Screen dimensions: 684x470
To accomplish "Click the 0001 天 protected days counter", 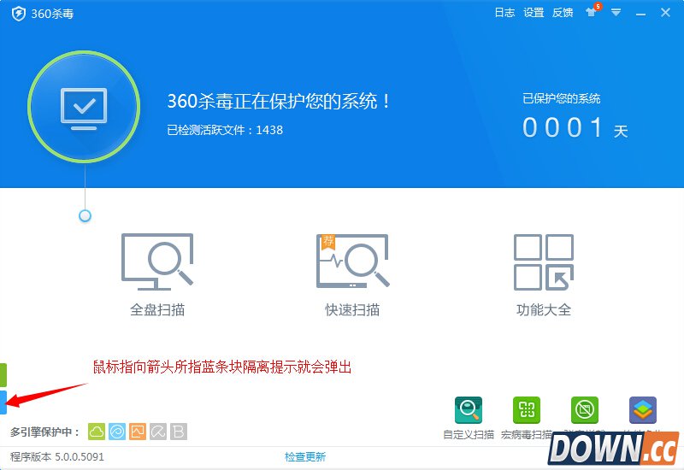I will pos(575,127).
